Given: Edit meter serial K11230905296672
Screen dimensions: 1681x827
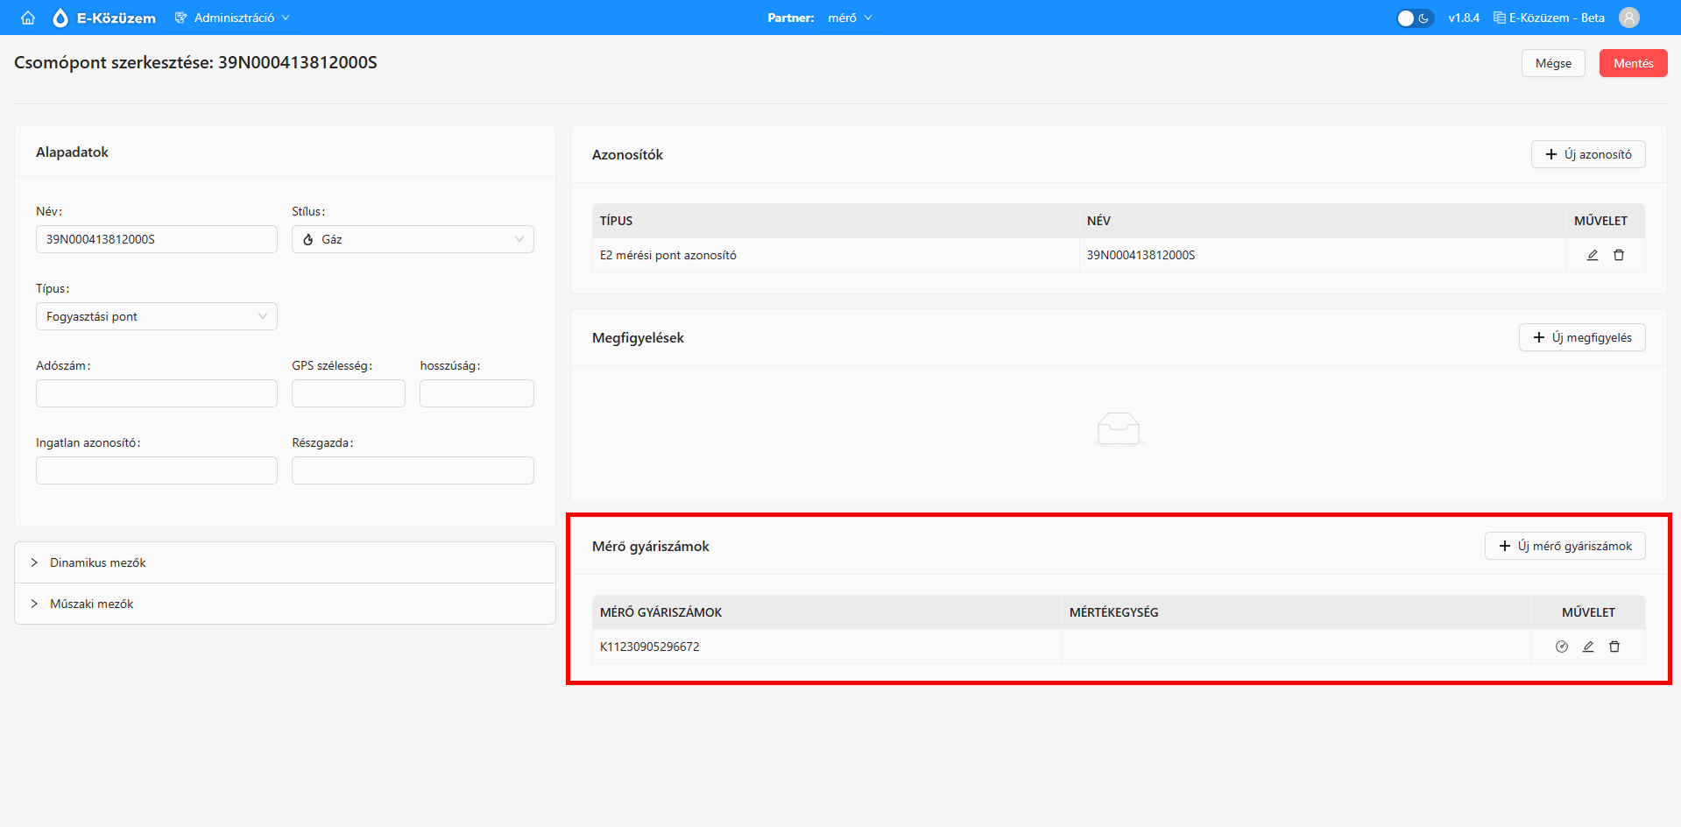Looking at the screenshot, I should click(x=1587, y=647).
